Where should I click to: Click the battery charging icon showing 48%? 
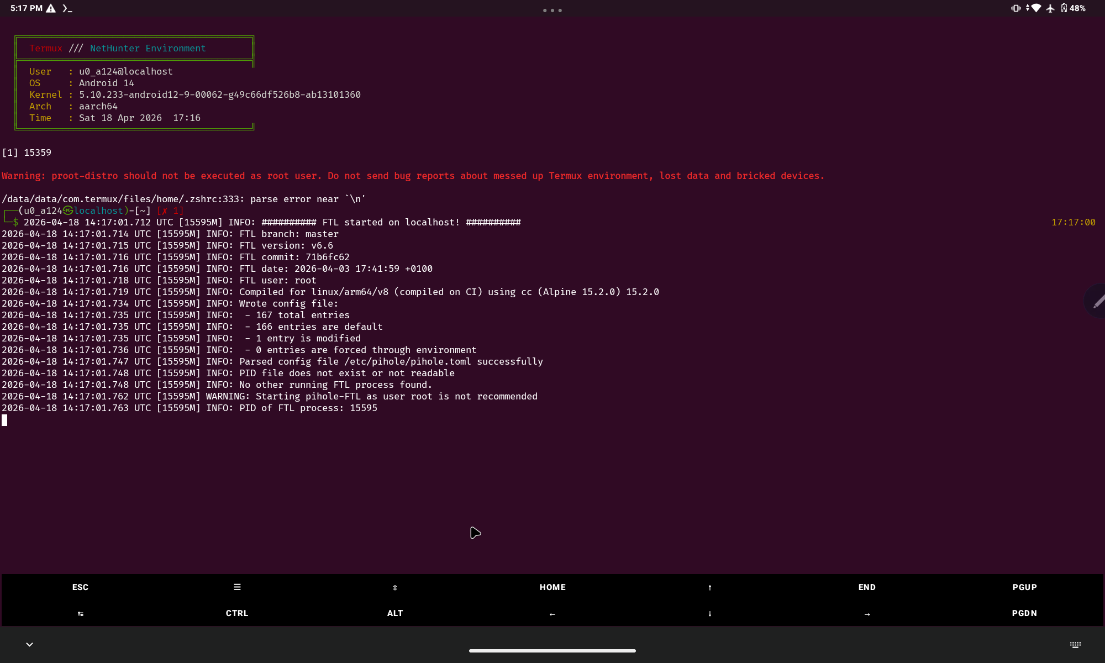pos(1064,8)
